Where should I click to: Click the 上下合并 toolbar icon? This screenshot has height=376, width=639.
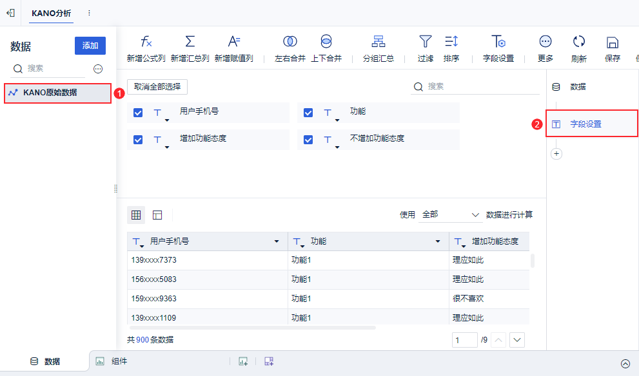click(x=326, y=41)
